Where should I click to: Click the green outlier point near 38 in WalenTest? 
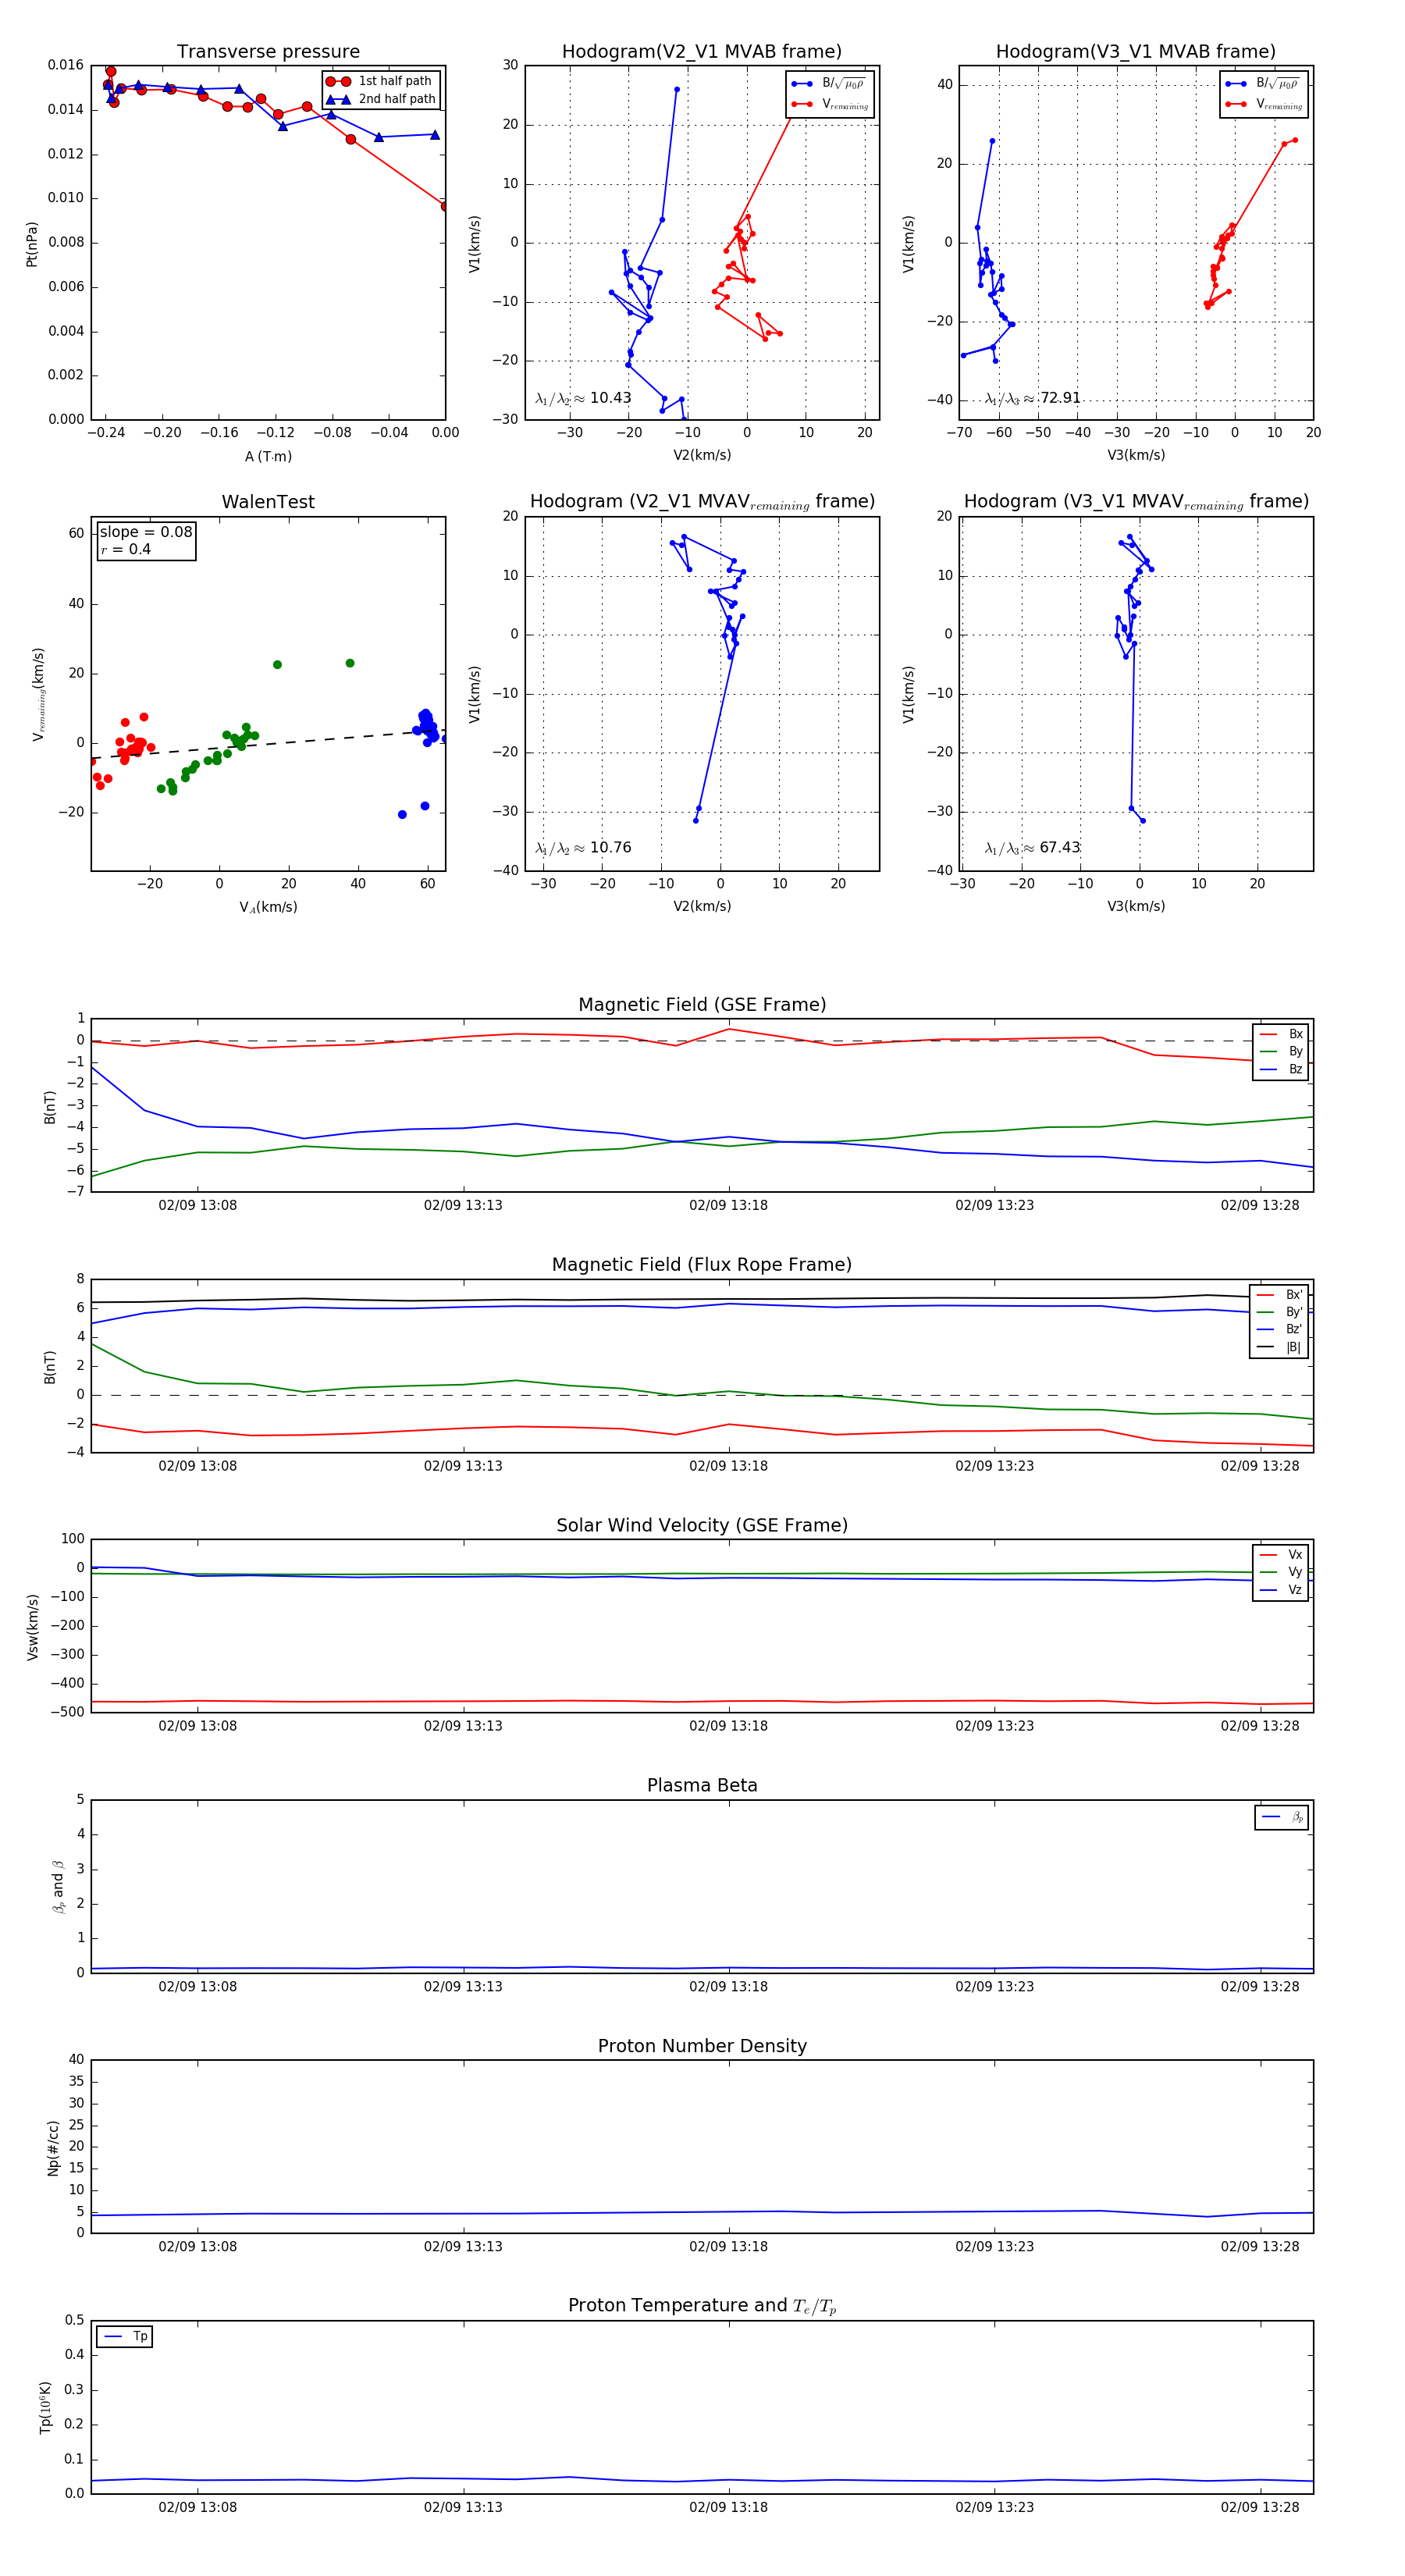tap(350, 663)
